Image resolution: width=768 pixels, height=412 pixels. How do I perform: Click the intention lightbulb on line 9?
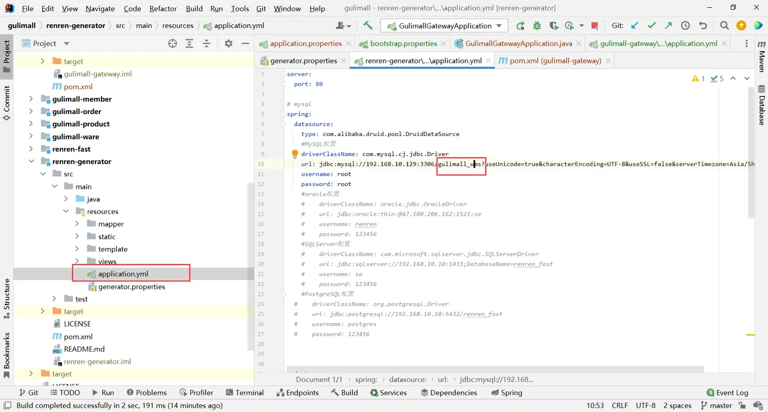[295, 154]
